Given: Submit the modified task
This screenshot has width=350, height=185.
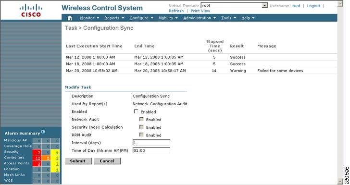Looking at the screenshot, I should [x=78, y=161].
